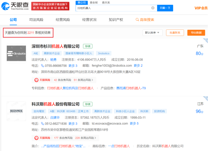Click phone icon next to 0512-66271836
The width and height of the screenshot is (208, 151).
[43, 124]
